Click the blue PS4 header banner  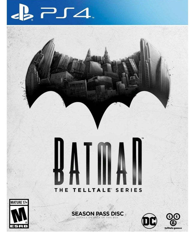click(97, 12)
